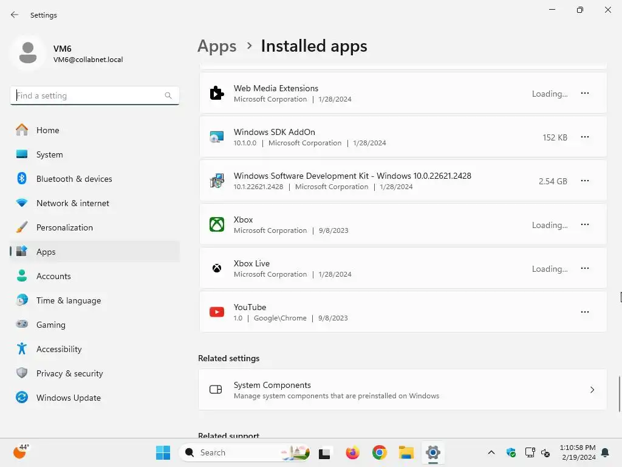Open Network & internet settings
This screenshot has width=622, height=467.
94,203
